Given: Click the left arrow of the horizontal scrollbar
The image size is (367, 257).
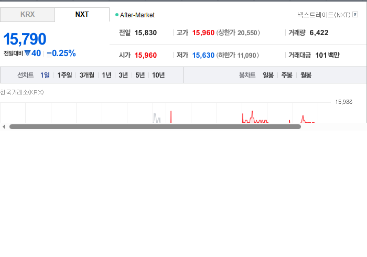Looking at the screenshot, I should click(x=4, y=126).
